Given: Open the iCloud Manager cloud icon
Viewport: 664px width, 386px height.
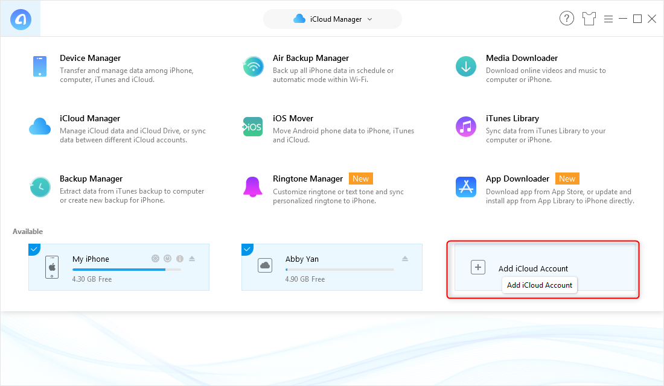Looking at the screenshot, I should pyautogui.click(x=40, y=127).
